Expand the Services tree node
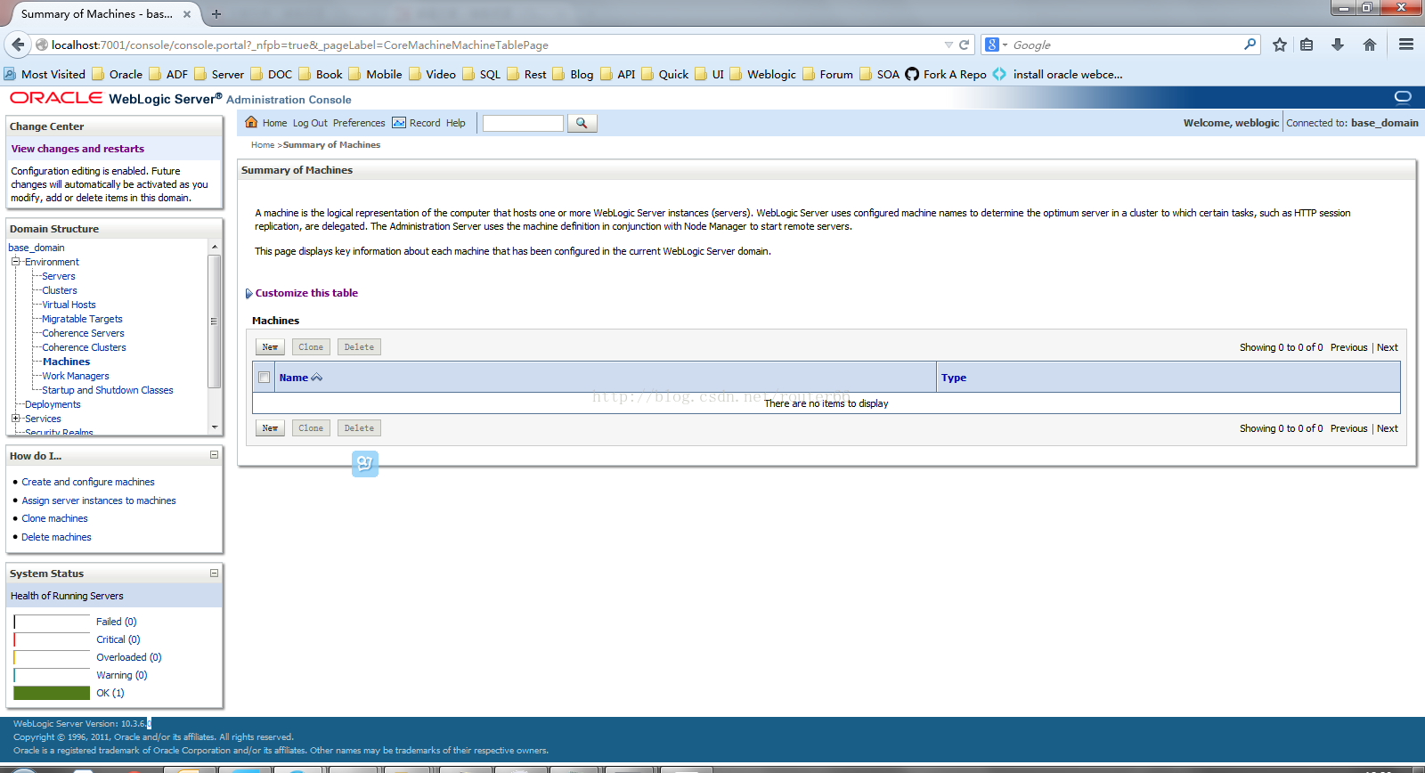The image size is (1425, 773). point(15,419)
